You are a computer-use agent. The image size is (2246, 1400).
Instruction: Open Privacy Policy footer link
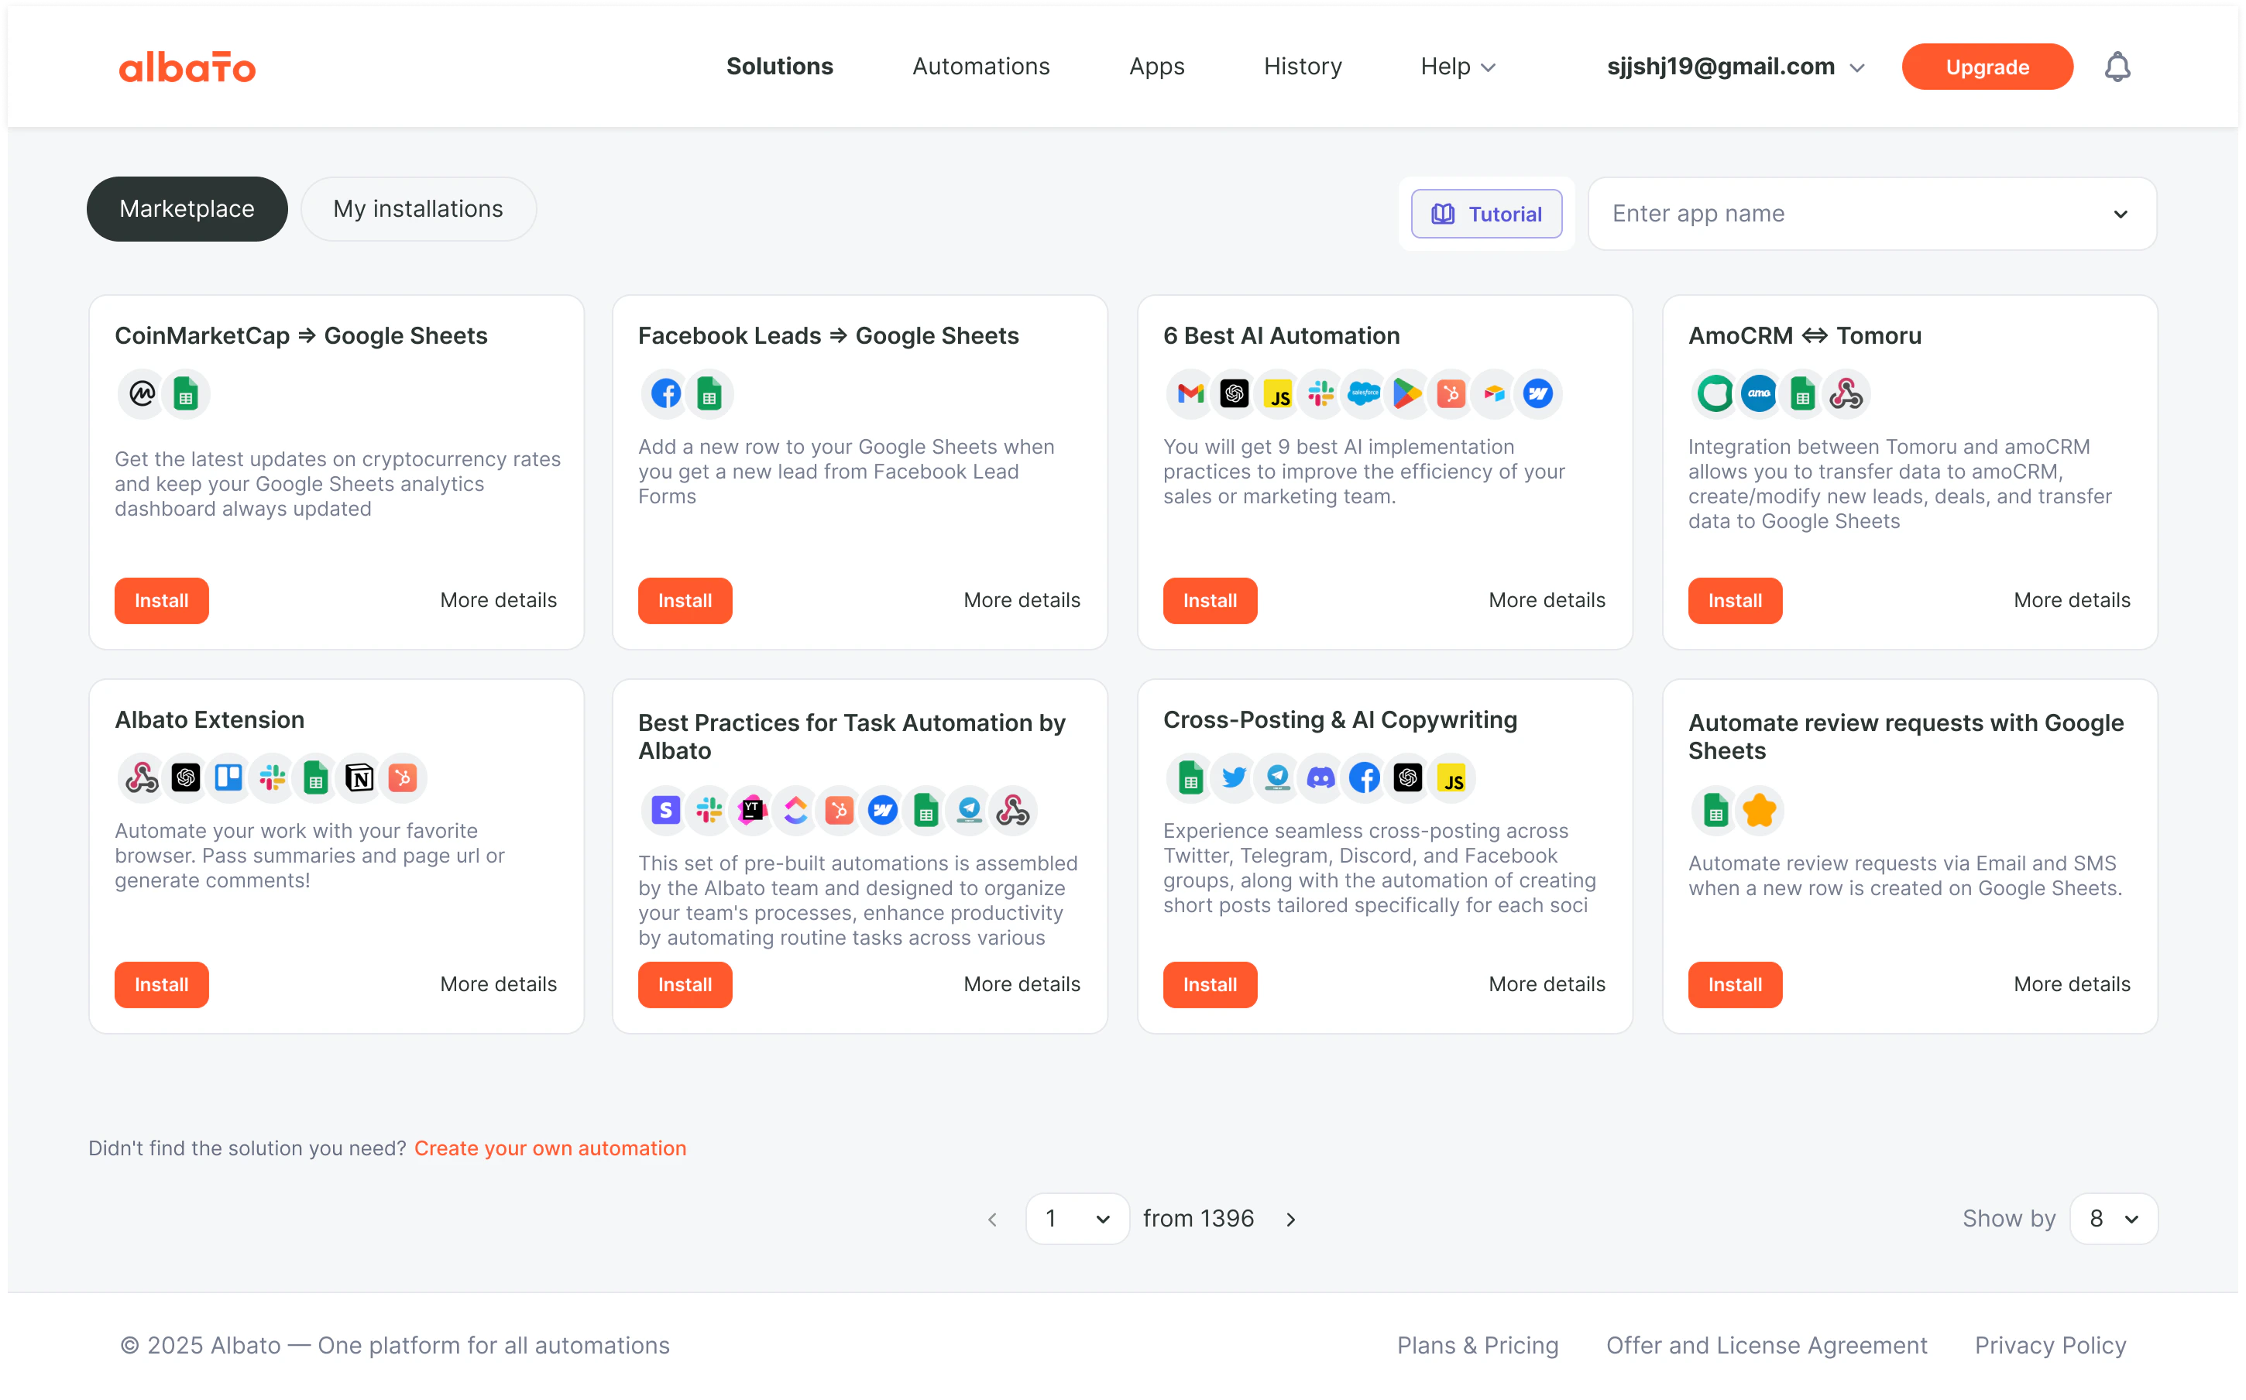click(x=2051, y=1347)
